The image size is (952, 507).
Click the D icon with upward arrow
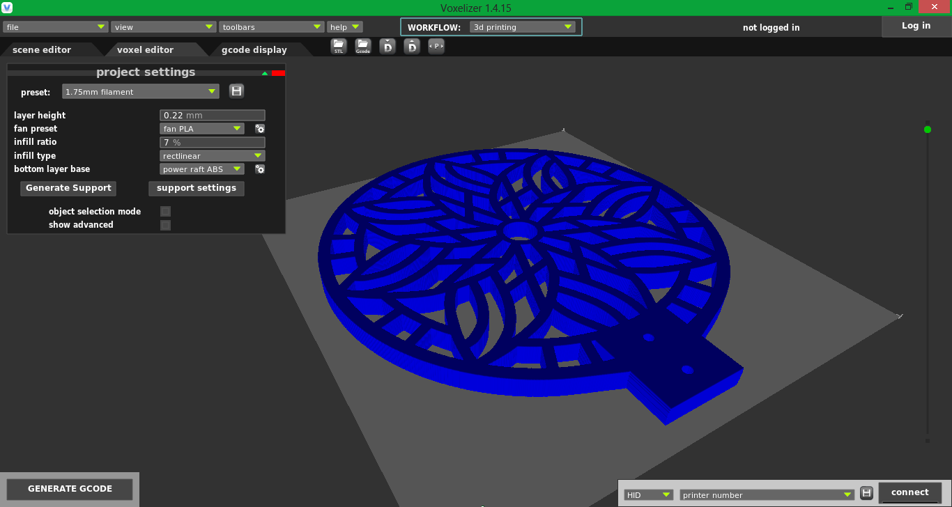coord(412,47)
